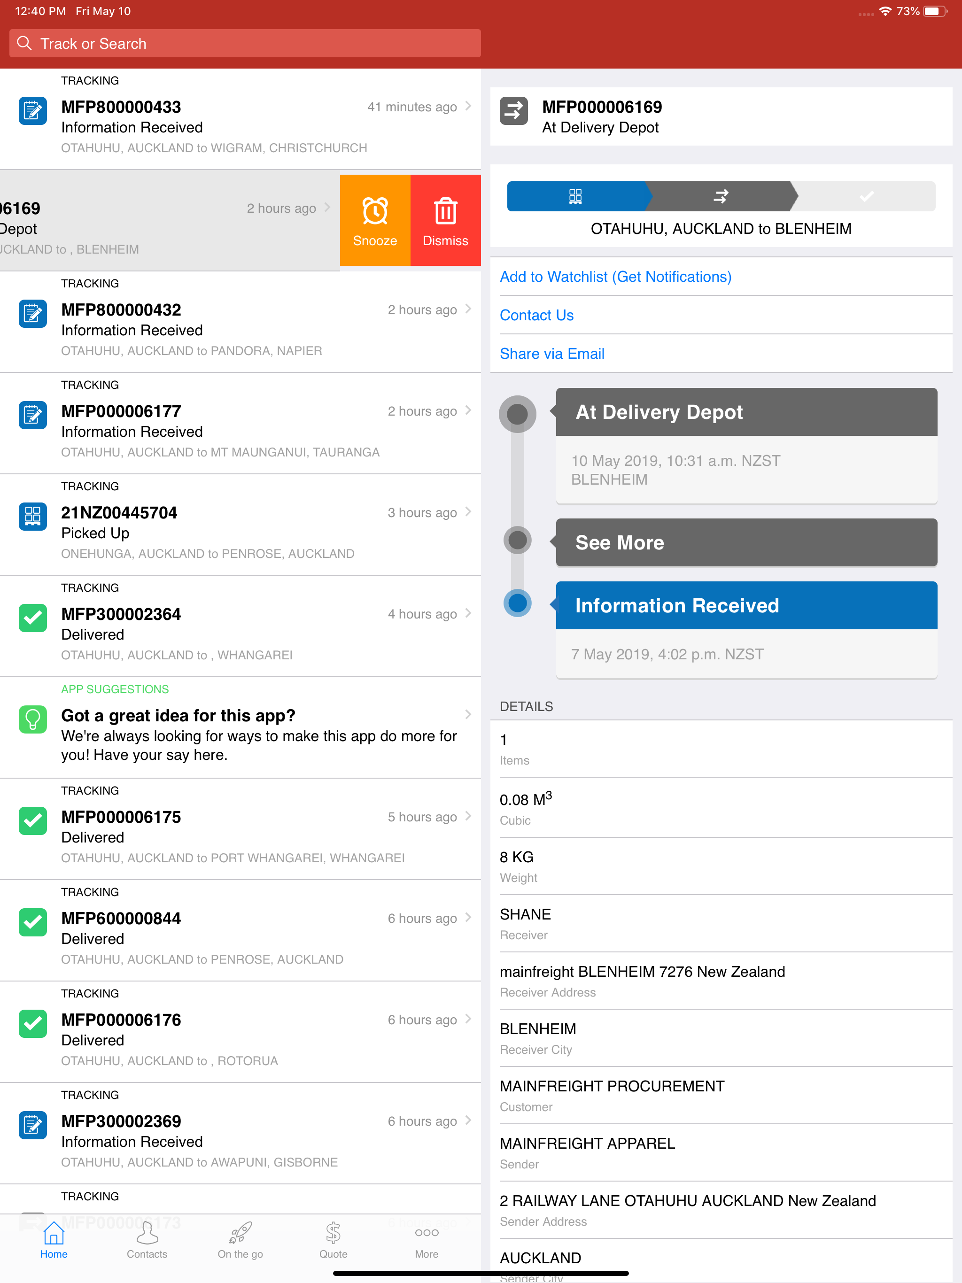Tap transit icon beside MFP000006169 header
The image size is (962, 1283).
tap(514, 111)
